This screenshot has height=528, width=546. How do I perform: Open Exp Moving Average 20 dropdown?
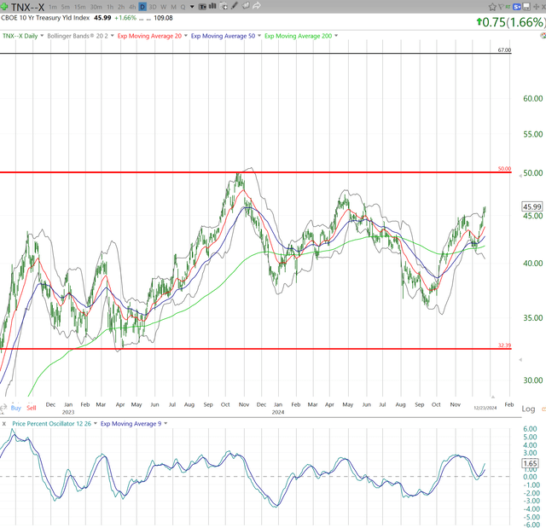(186, 36)
